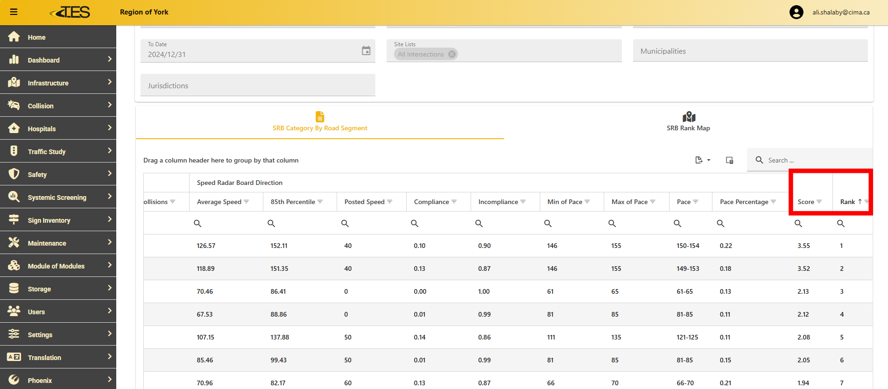The height and width of the screenshot is (389, 888).
Task: Open the Municipalities selection field
Action: pyautogui.click(x=750, y=51)
